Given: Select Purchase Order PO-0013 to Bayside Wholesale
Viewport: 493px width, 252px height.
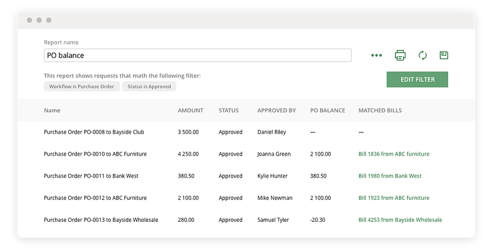Looking at the screenshot, I should pyautogui.click(x=101, y=220).
